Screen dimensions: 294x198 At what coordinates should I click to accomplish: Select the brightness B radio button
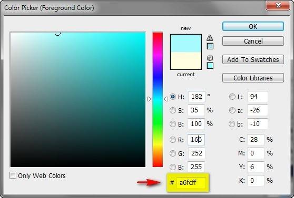click(x=172, y=124)
